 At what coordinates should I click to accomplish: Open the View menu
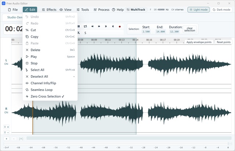tap(65, 10)
